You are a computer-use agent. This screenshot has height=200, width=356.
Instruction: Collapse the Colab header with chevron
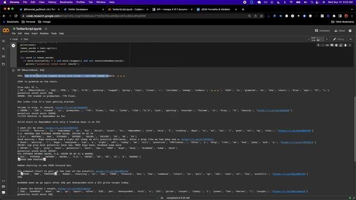click(350, 39)
